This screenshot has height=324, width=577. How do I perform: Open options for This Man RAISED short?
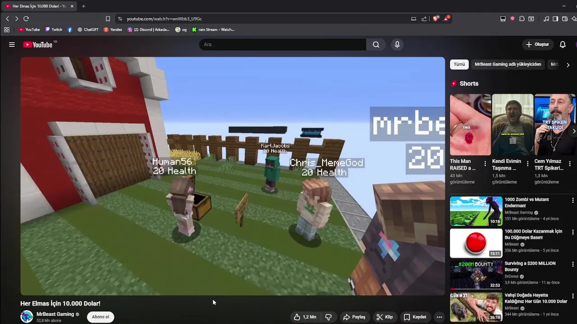tap(485, 164)
